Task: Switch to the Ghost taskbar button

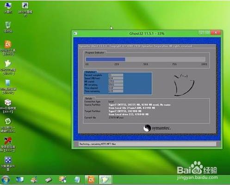Action: click(x=105, y=179)
